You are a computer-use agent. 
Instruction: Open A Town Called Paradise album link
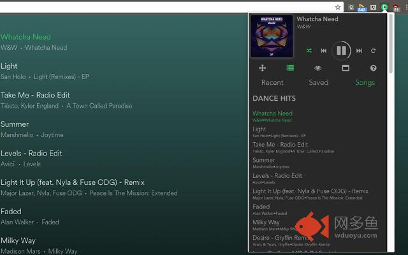pyautogui.click(x=99, y=106)
